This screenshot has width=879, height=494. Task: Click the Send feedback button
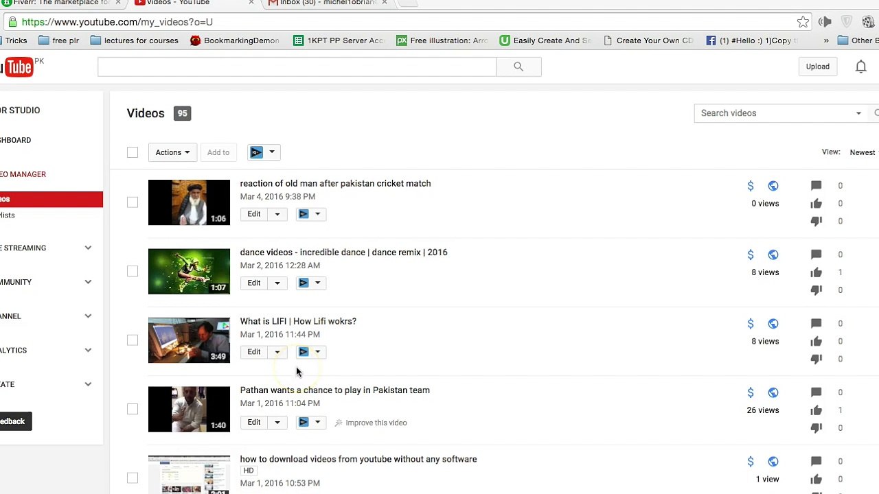click(x=15, y=421)
